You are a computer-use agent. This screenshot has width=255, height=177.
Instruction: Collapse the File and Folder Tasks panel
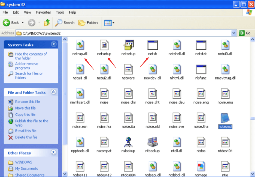(53, 92)
